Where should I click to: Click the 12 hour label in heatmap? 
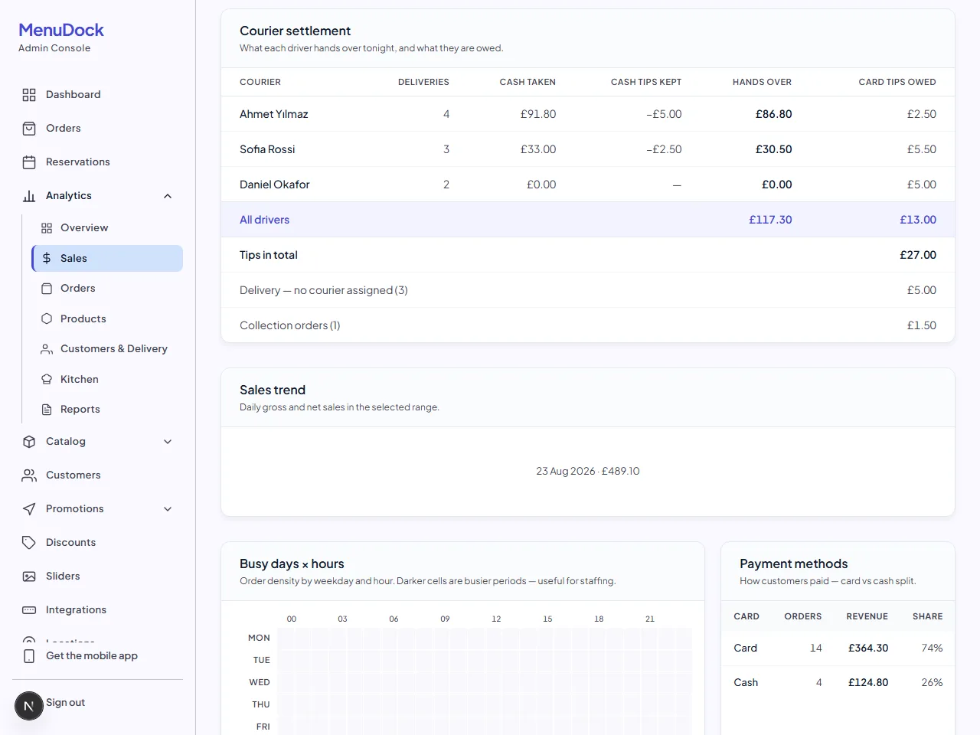[496, 619]
